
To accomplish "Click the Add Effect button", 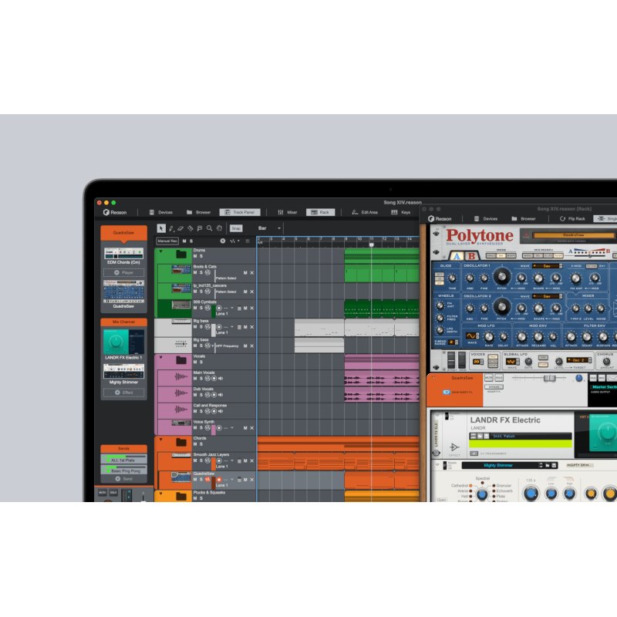I will 123,393.
